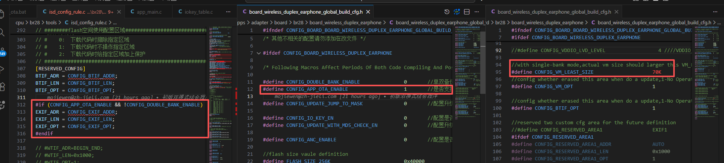
Task: Open more actions menu in left editor group
Action: (228, 12)
